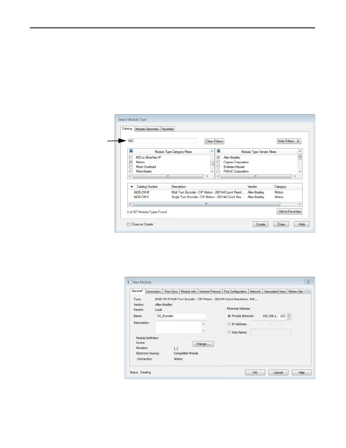Enable the MDI to EtherNet/IP category filter

pyautogui.click(x=131, y=158)
